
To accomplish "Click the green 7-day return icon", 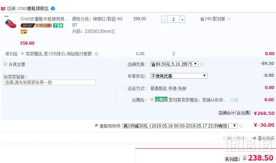I will pos(55,25).
